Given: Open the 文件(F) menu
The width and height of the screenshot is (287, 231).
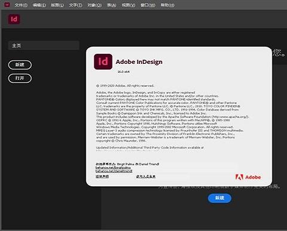Looking at the screenshot, I should (x=21, y=5).
